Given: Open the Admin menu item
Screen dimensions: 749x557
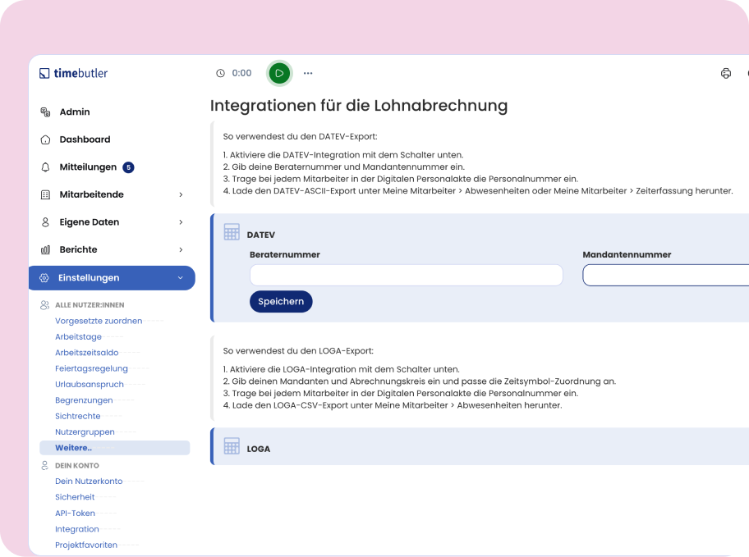Looking at the screenshot, I should [x=75, y=112].
